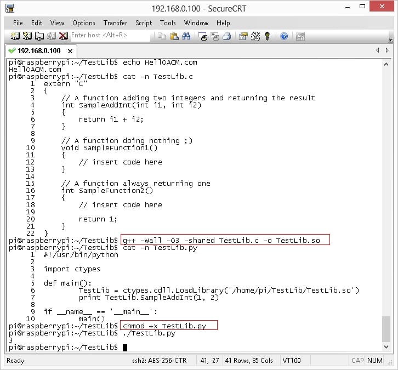398x370 pixels.
Task: Click the chmod +x TestLib.py command text
Action: tap(164, 326)
